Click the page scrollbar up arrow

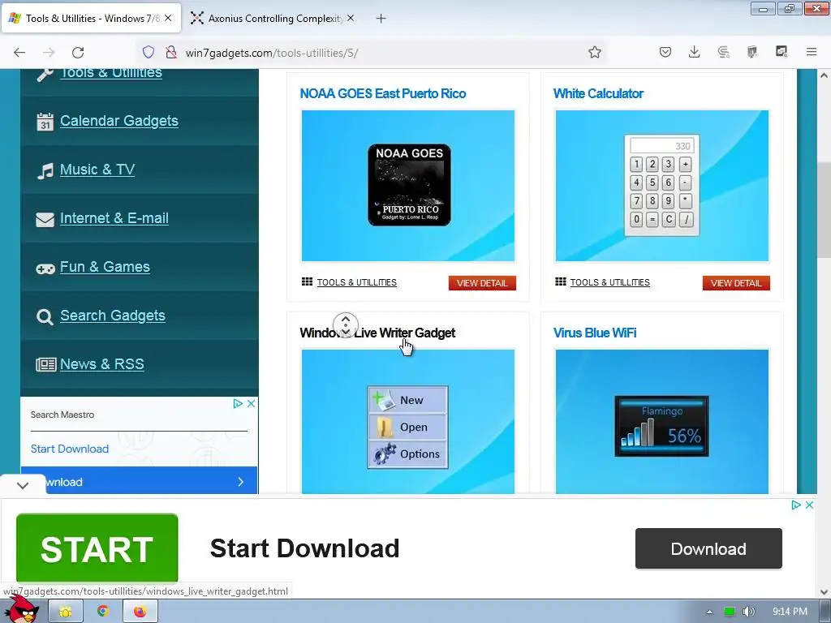[x=824, y=75]
